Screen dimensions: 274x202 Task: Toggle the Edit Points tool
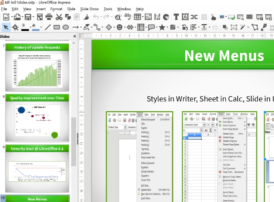255,28
